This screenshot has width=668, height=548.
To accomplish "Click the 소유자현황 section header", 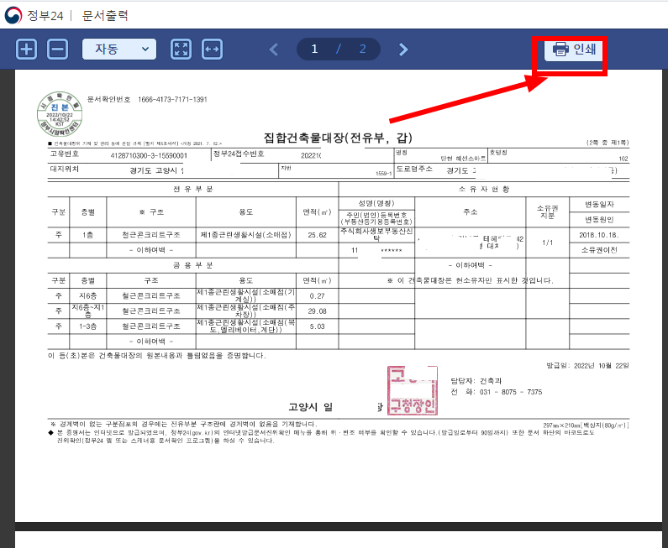I will [x=484, y=190].
